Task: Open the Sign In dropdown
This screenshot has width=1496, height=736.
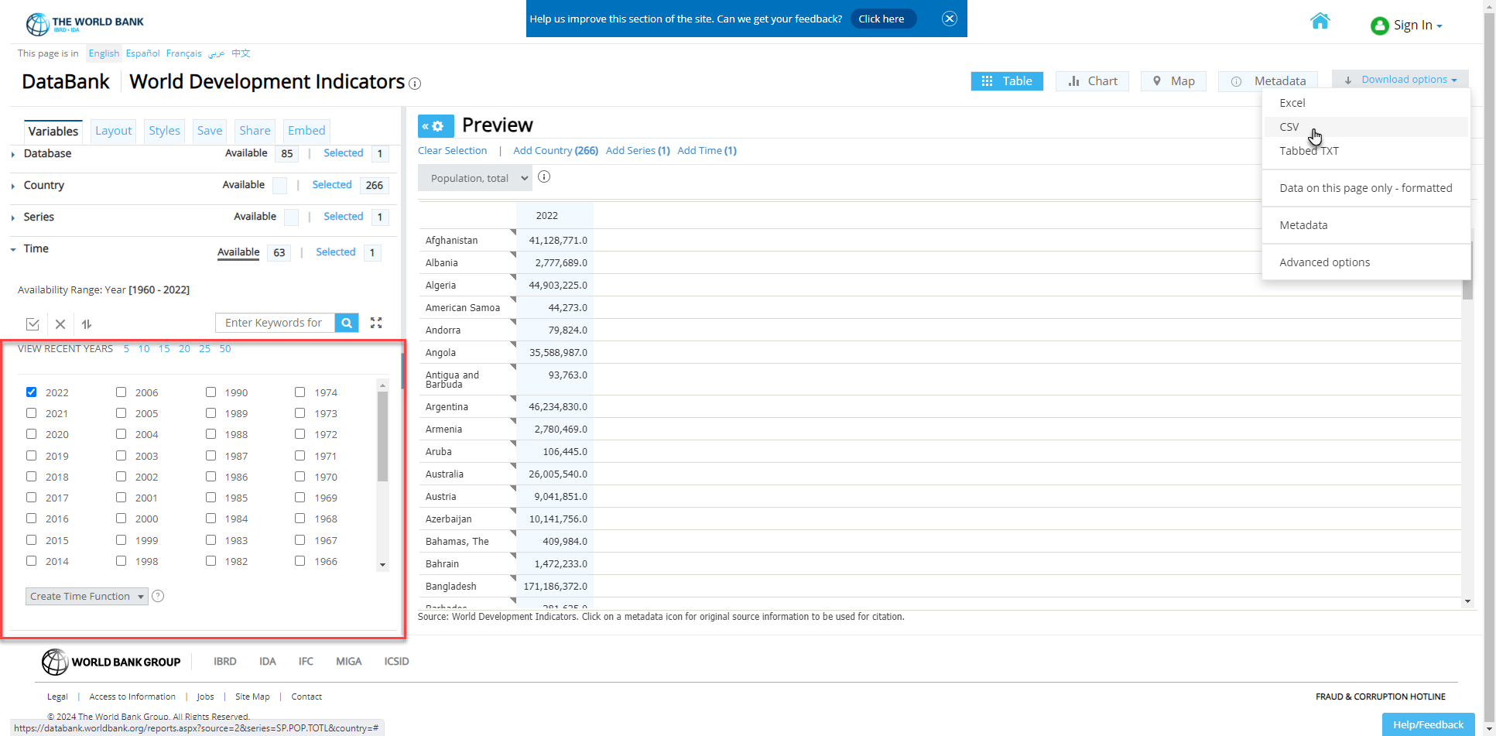Action: click(x=1418, y=26)
